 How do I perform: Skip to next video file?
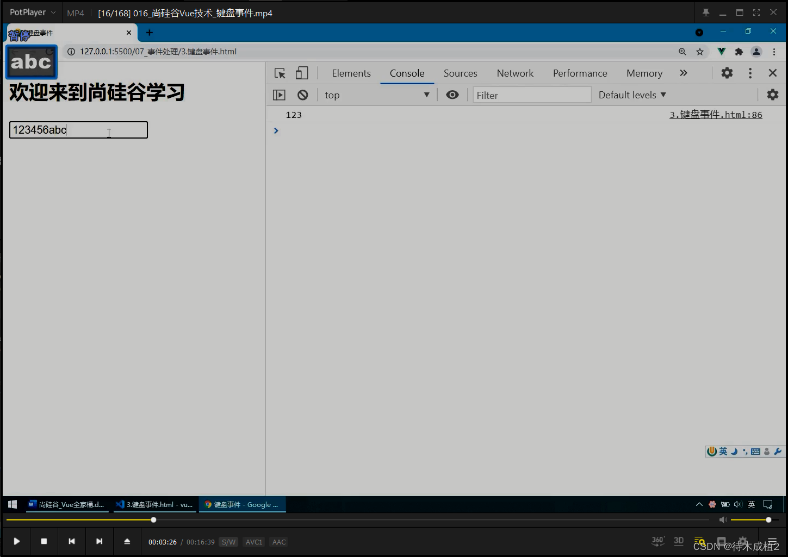[x=99, y=541]
